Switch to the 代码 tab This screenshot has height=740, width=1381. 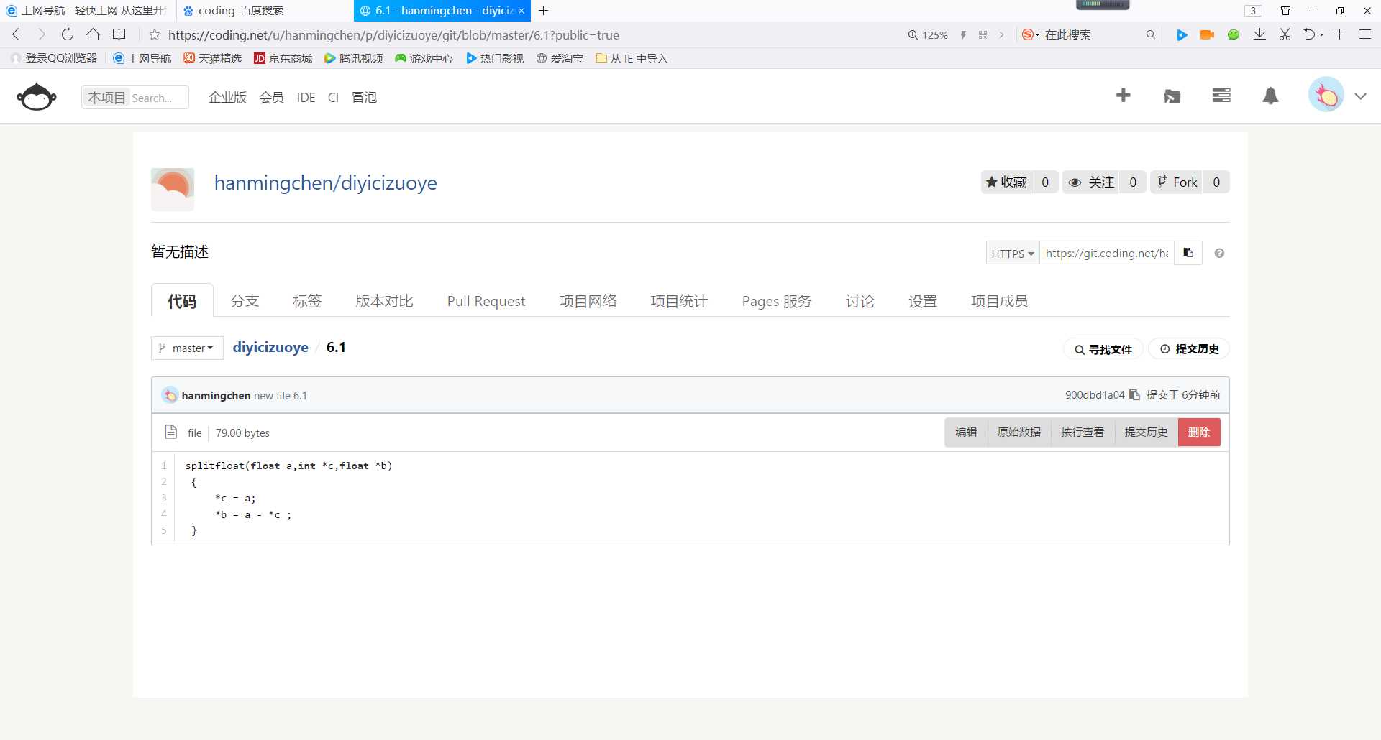click(x=182, y=300)
